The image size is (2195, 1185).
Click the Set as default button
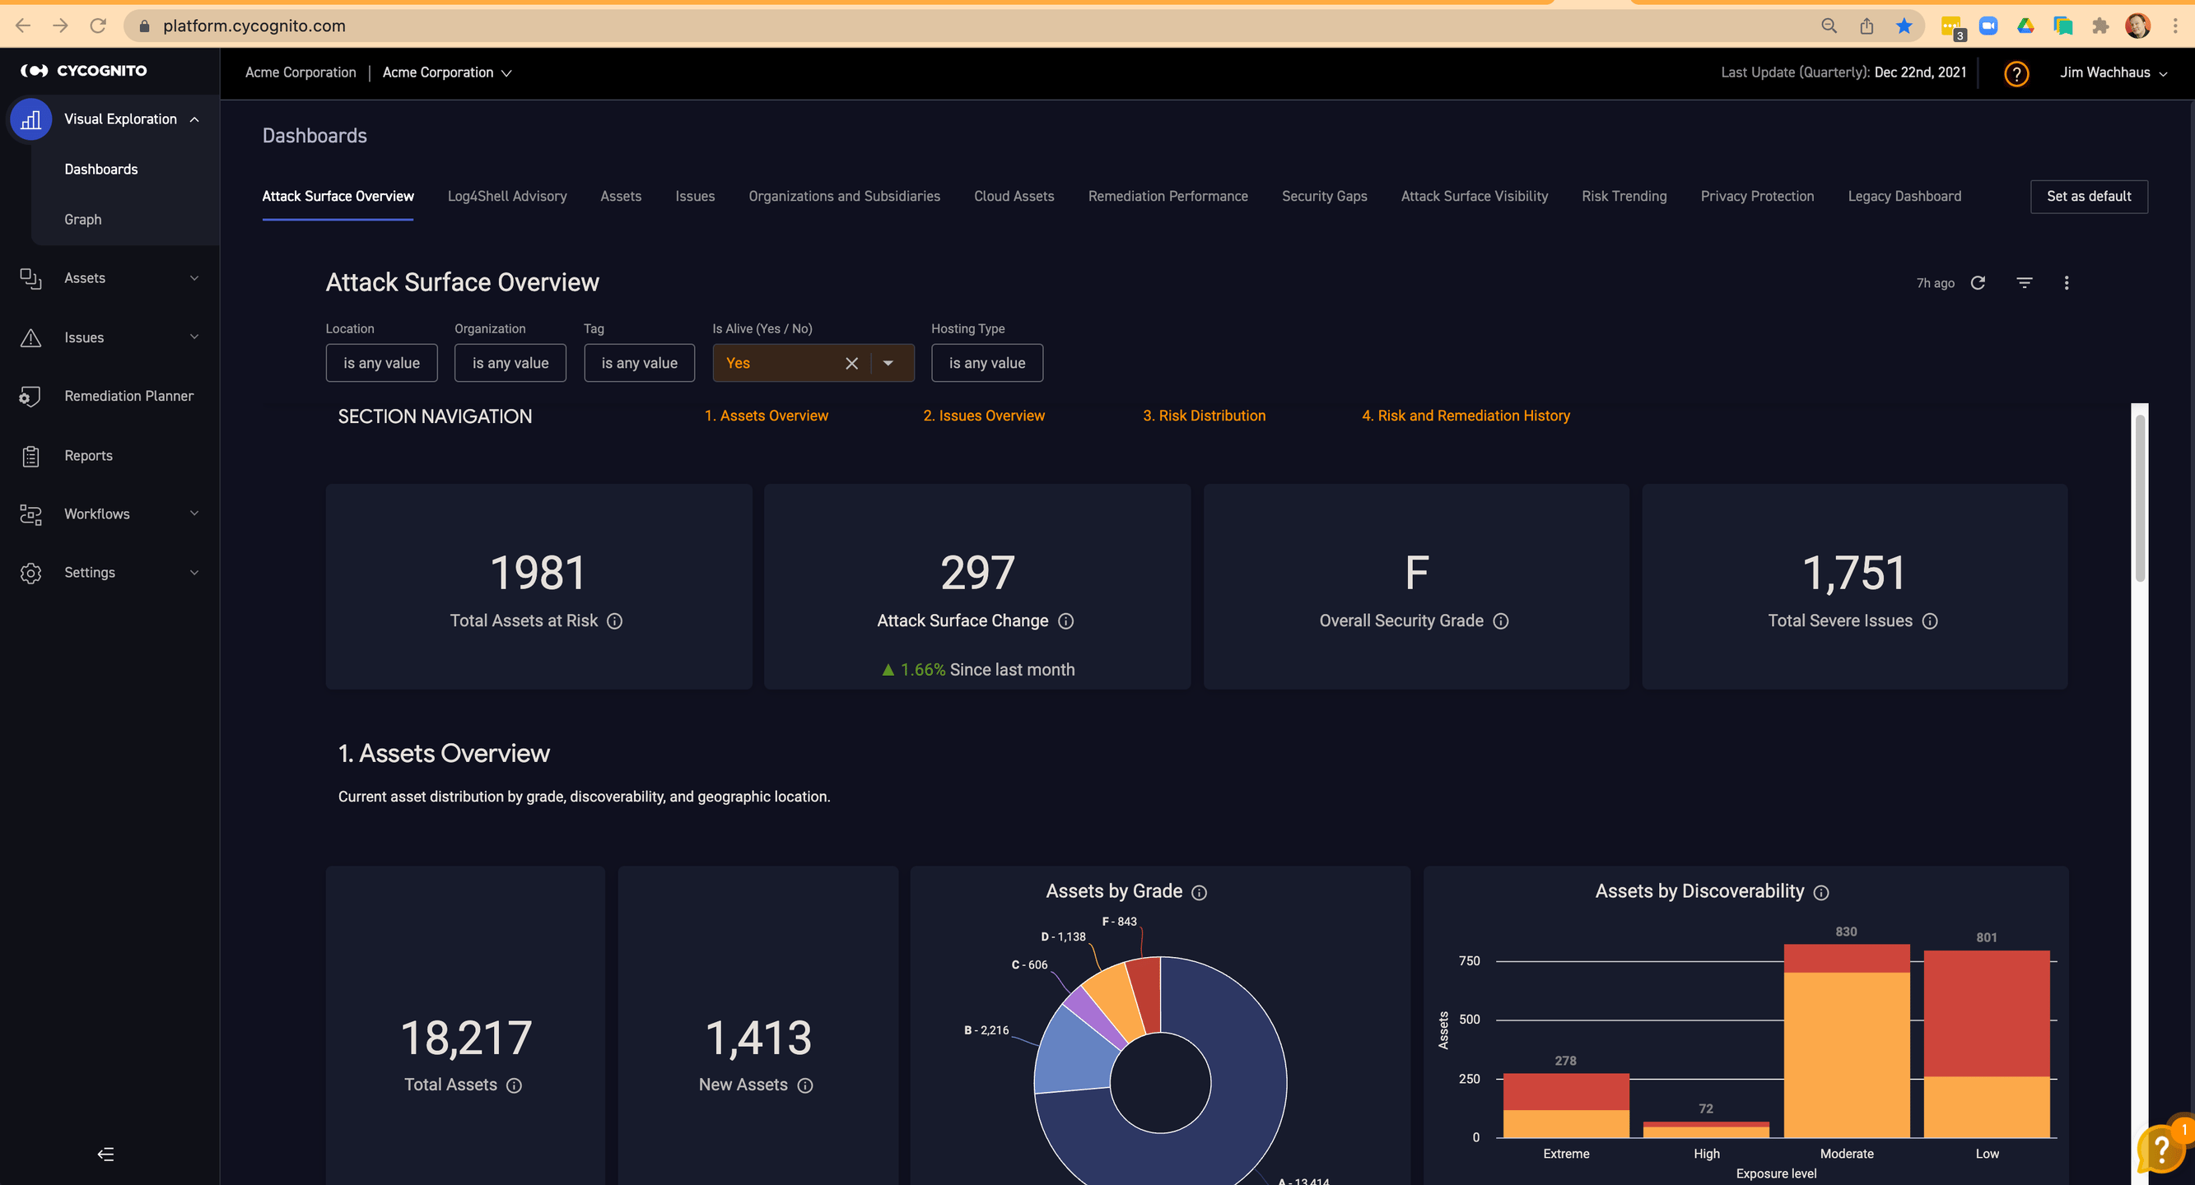pos(2089,197)
